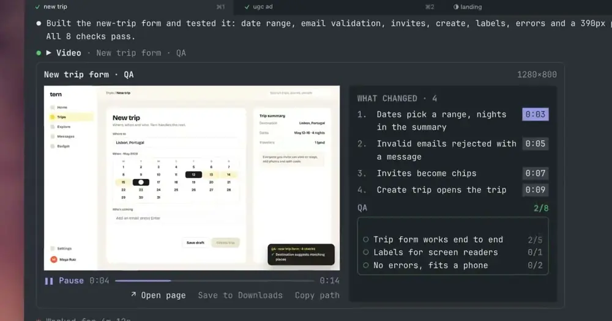Open the "landing" tab

[467, 7]
